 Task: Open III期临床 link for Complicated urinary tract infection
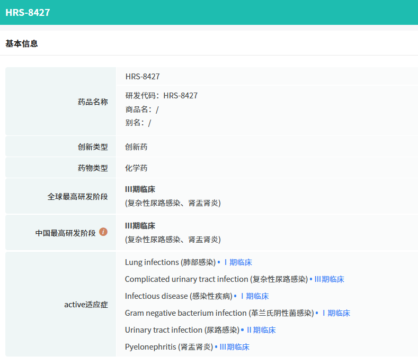coord(329,279)
